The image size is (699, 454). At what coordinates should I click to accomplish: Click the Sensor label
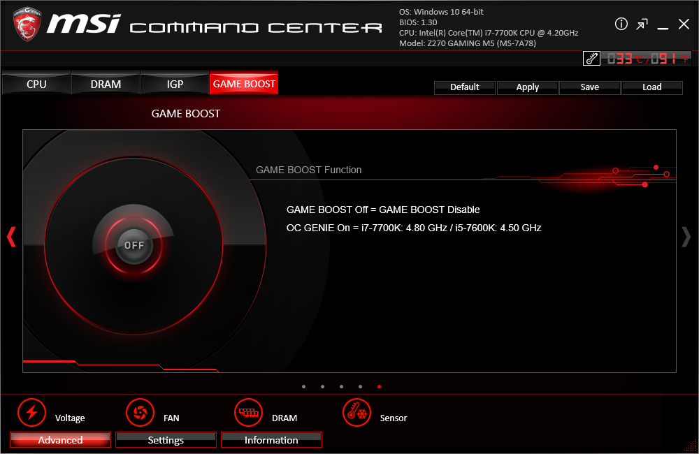coord(393,418)
